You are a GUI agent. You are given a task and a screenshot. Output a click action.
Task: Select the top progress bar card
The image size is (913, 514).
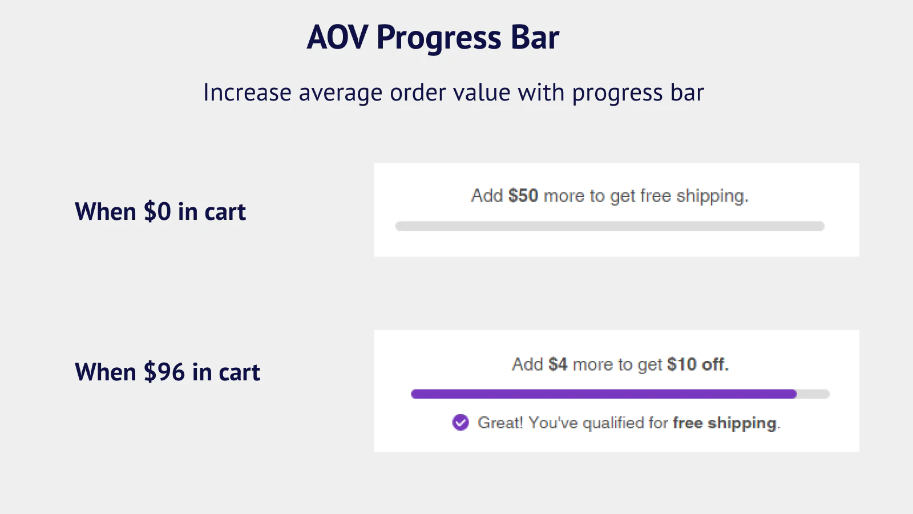click(616, 210)
